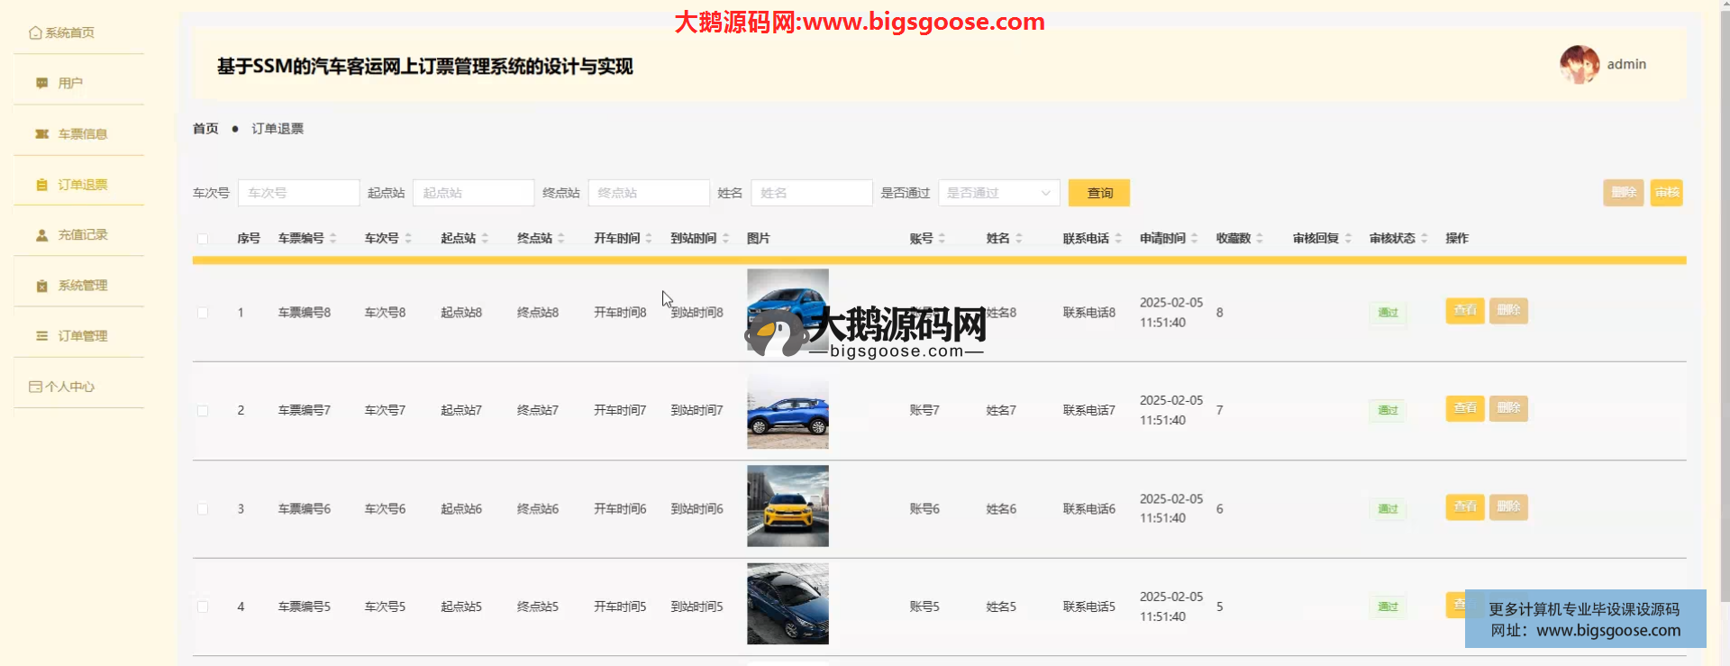The height and width of the screenshot is (666, 1730).
Task: Sort by 申请时间 column arrows
Action: (1195, 239)
